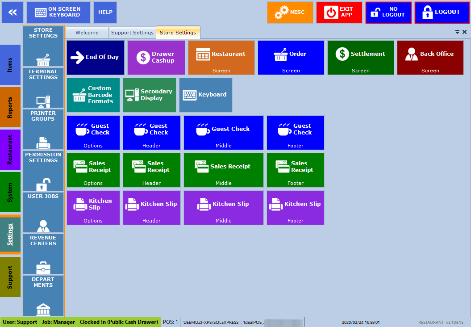Open Restaurant Screen settings tile
Viewport: 471px width, 327px height.
[x=221, y=58]
